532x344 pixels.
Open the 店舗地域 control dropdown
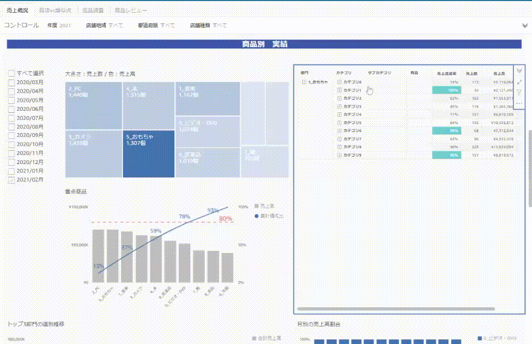click(x=104, y=26)
